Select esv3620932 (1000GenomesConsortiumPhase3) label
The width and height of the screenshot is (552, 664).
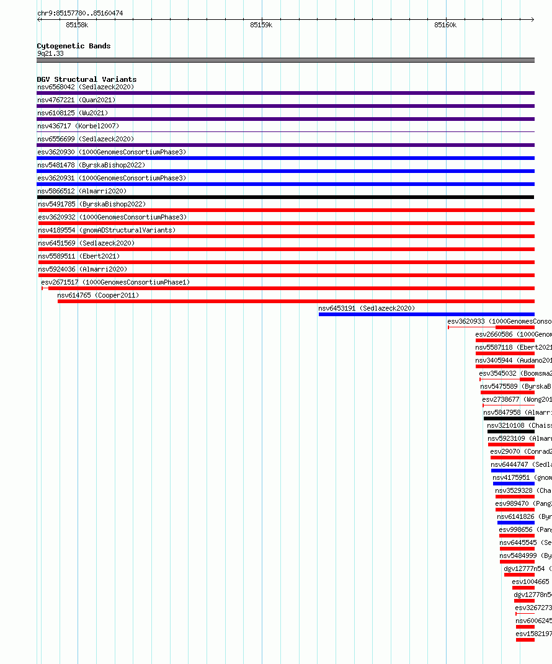click(x=113, y=217)
